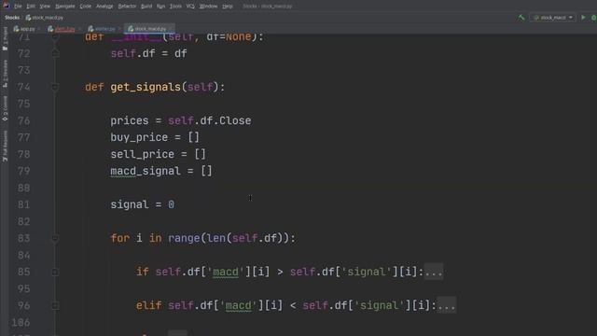The image size is (597, 336).
Task: Open the Structure tool window sidebar tab
Action: click(5, 74)
